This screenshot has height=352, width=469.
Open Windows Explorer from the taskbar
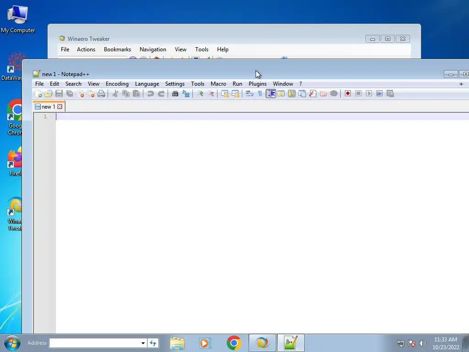tap(177, 343)
